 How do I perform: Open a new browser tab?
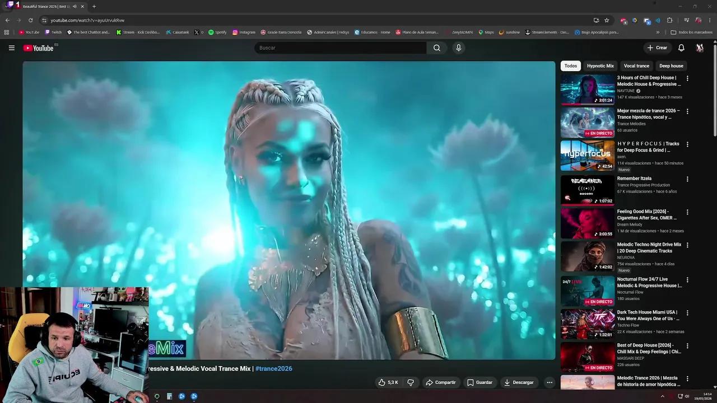(94, 7)
